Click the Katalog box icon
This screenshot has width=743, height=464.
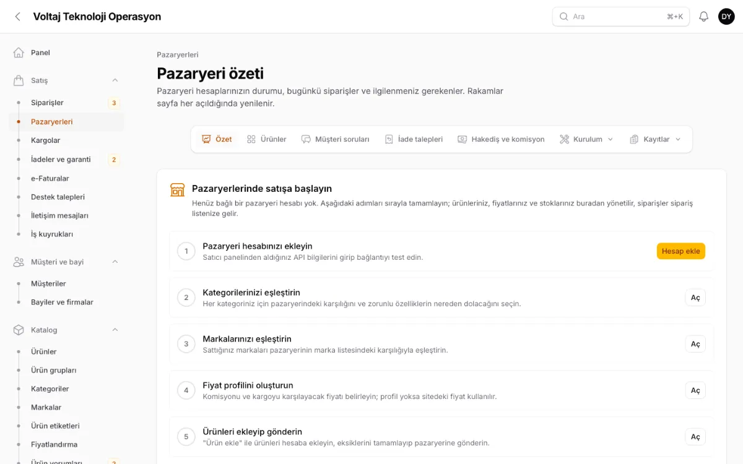pyautogui.click(x=19, y=330)
